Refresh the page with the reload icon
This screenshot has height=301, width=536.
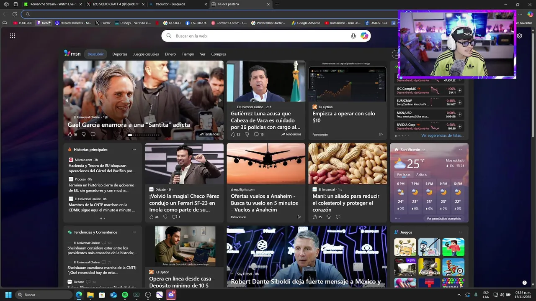point(15,14)
